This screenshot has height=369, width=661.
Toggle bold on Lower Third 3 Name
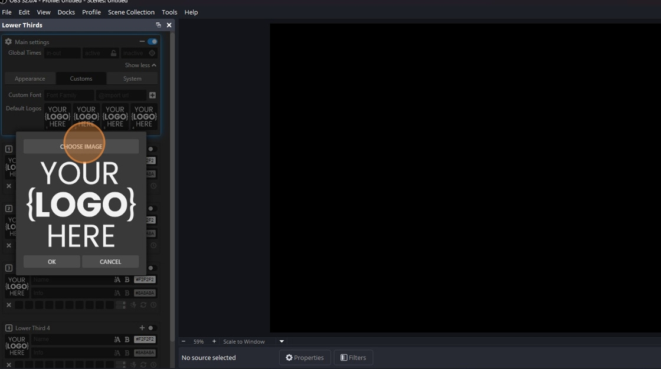pos(127,280)
